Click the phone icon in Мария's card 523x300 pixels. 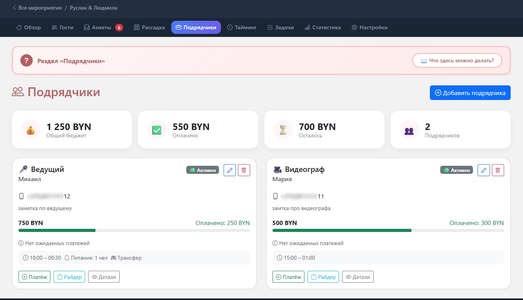275,196
